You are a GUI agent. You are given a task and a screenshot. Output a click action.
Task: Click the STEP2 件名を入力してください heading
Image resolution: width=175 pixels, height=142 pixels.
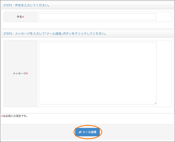pos(27,5)
